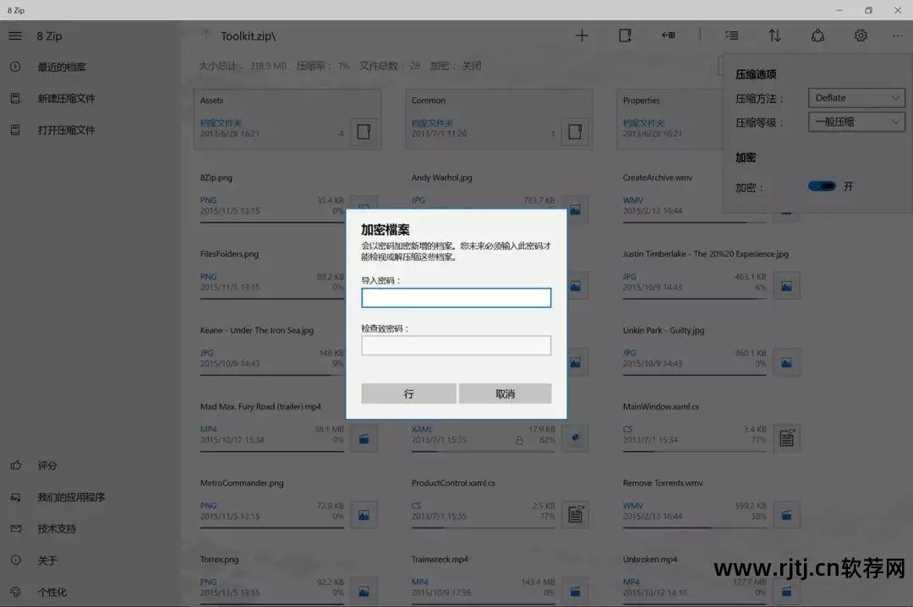Open the settings gear icon
The height and width of the screenshot is (607, 913).
click(x=861, y=35)
